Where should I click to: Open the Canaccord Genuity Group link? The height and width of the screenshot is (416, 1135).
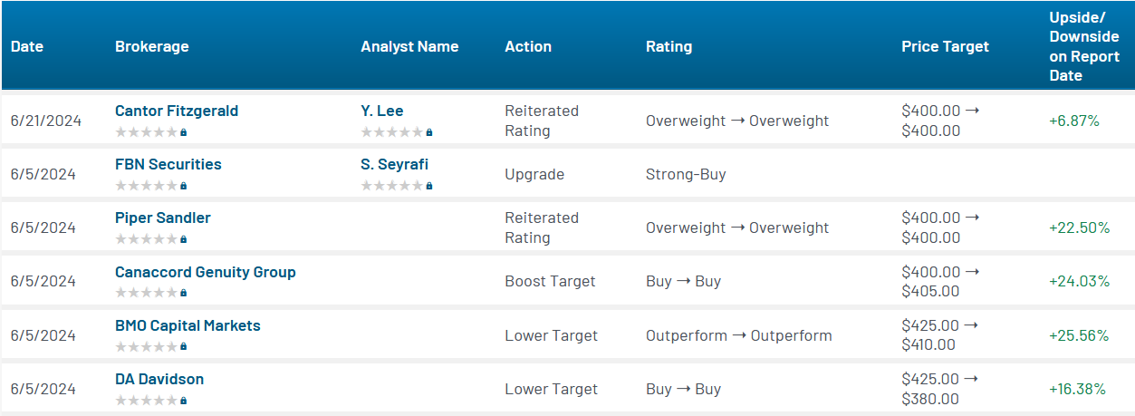(x=206, y=272)
